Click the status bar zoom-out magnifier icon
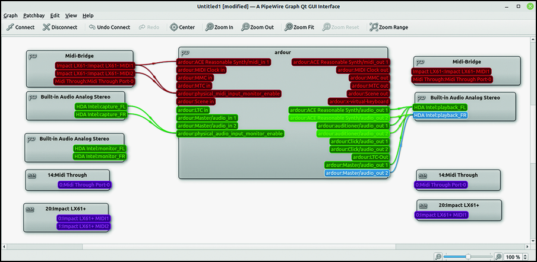The width and height of the screenshot is (537, 262). click(438, 257)
